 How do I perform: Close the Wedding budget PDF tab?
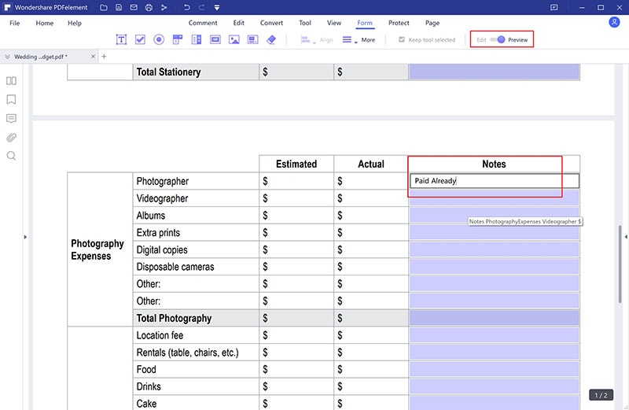[x=93, y=57]
